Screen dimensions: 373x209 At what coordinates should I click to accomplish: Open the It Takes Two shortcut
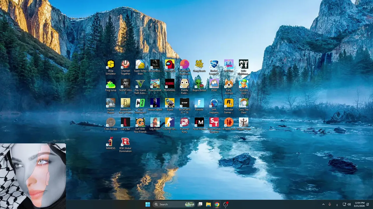click(x=229, y=124)
